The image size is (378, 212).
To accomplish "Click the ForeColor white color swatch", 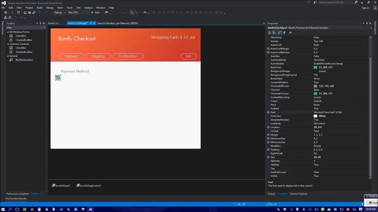I will tap(315, 116).
